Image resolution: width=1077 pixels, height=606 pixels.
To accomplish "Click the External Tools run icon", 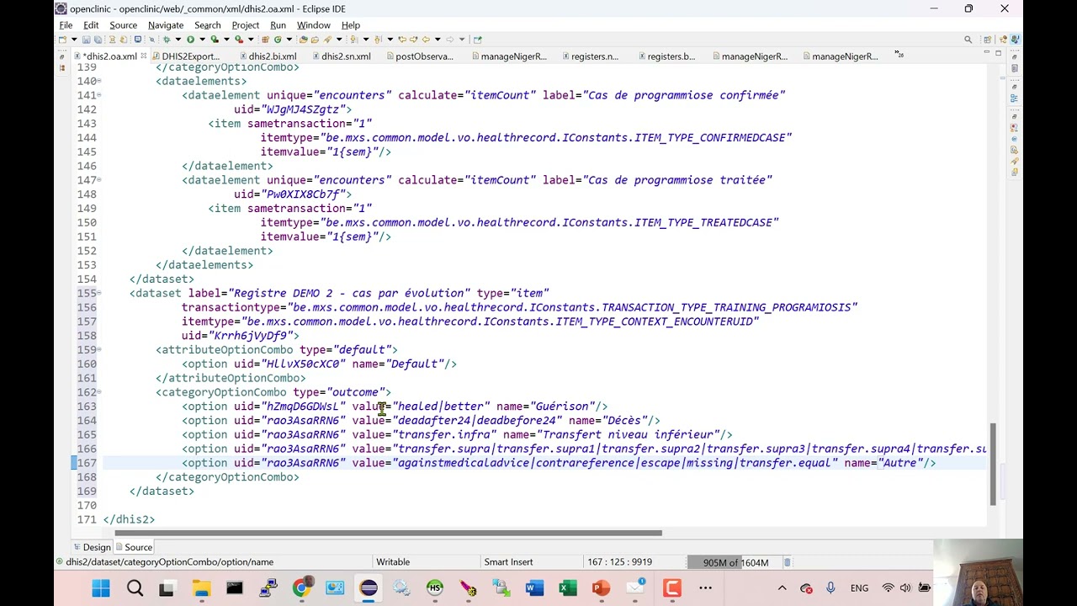I will (239, 39).
